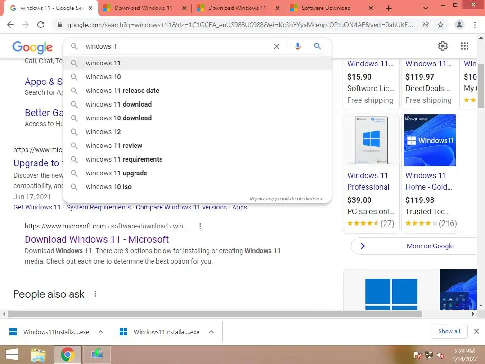Open three-dot options beside microsoft.com software-download result
The height and width of the screenshot is (364, 485).
pyautogui.click(x=200, y=226)
